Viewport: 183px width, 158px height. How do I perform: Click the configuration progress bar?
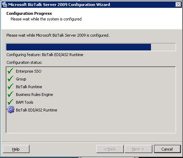[x=91, y=47]
